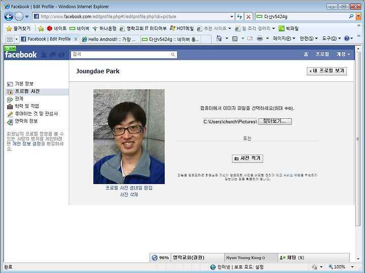Click the Home page toolbar icon
Image resolution: width=365 pixels, height=273 pixels.
219,38
